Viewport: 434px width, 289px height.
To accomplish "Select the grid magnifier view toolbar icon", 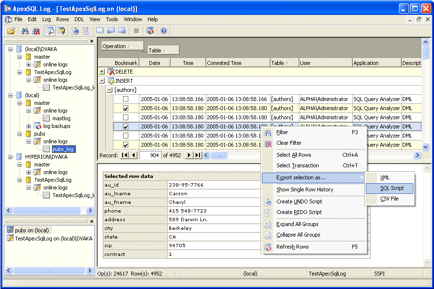I will 50,31.
